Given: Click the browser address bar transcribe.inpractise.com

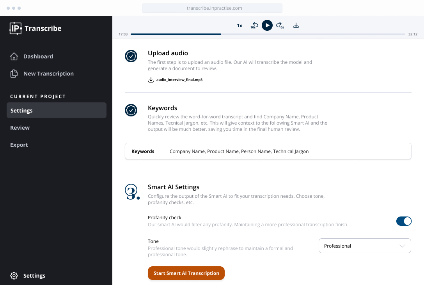Looking at the screenshot, I should point(212,8).
